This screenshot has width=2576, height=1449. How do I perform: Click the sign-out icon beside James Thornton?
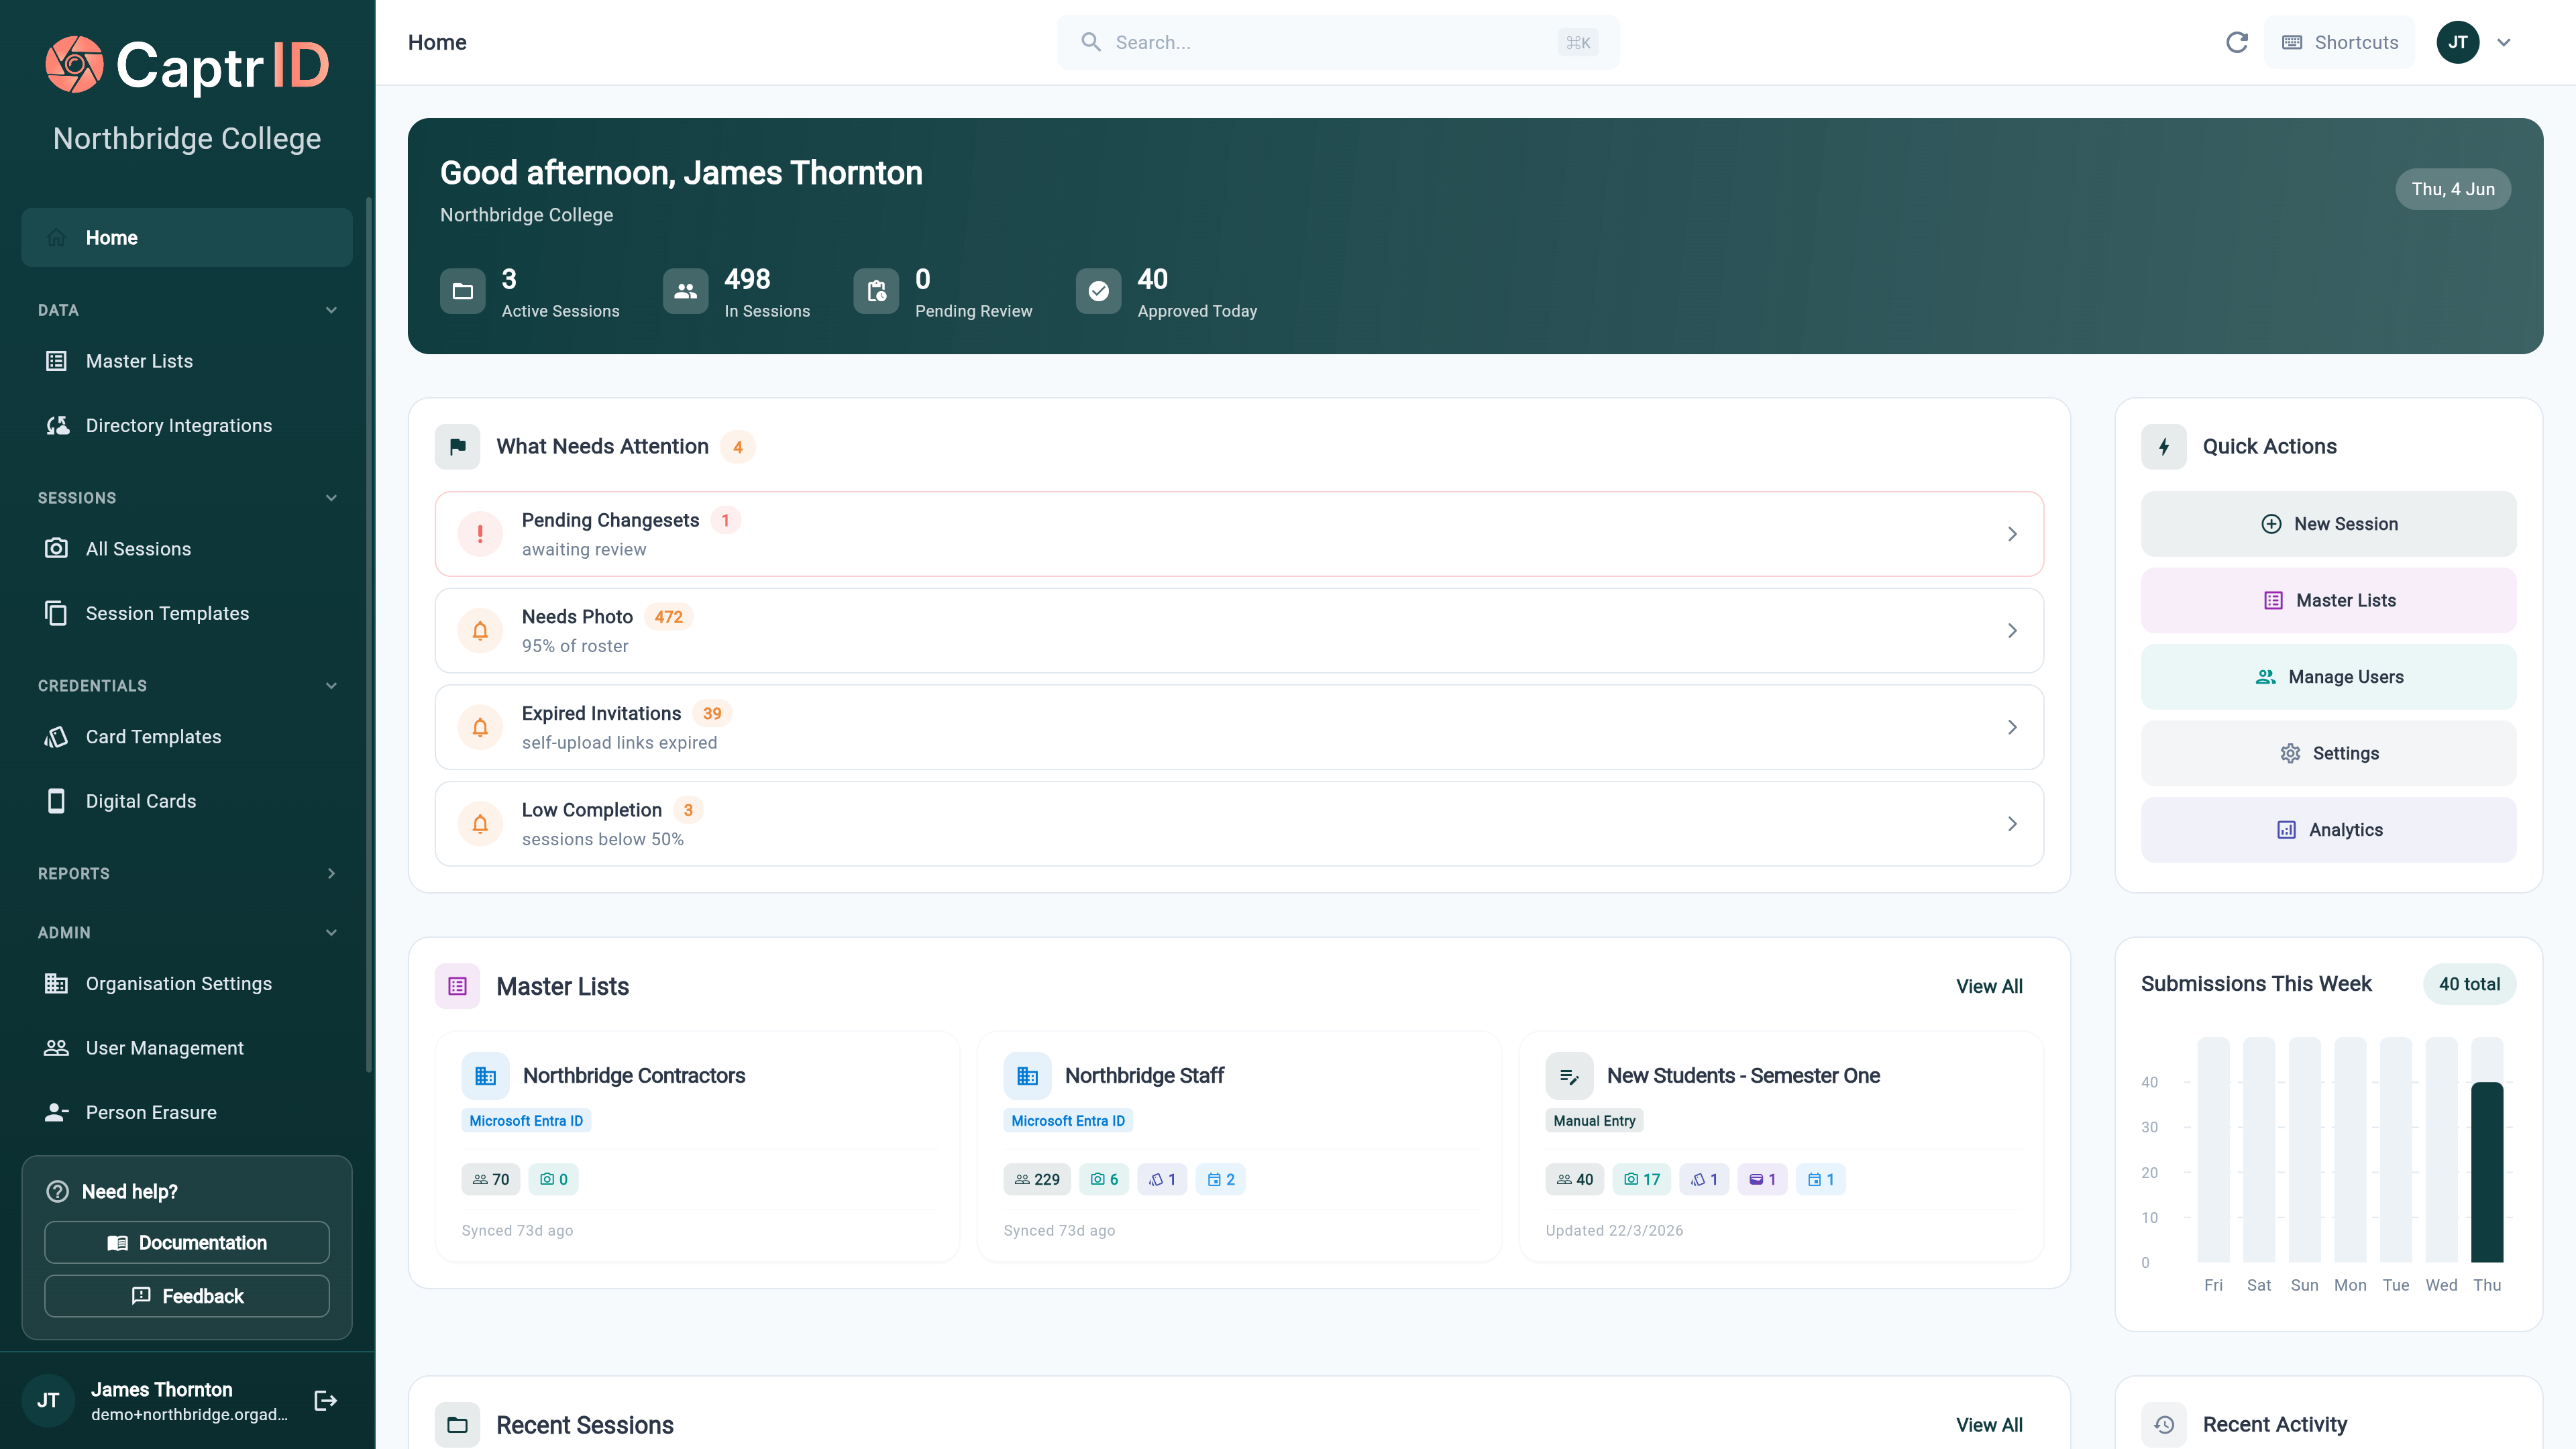(326, 1400)
